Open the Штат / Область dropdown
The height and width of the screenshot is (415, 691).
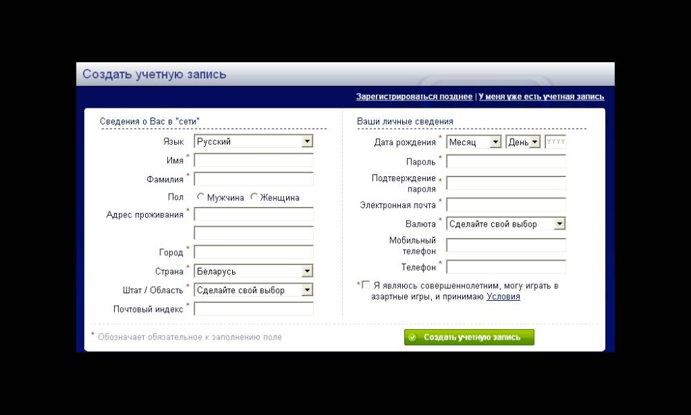[254, 290]
